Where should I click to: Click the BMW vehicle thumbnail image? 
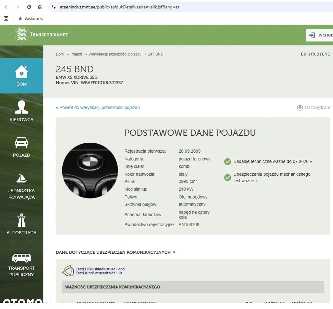pyautogui.click(x=90, y=171)
